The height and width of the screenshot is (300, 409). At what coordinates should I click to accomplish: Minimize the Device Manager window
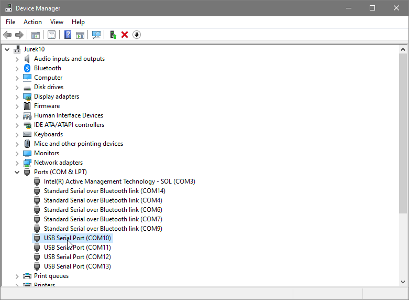[x=349, y=8]
